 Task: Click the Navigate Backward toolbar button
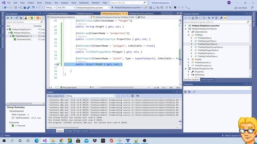(5, 8)
